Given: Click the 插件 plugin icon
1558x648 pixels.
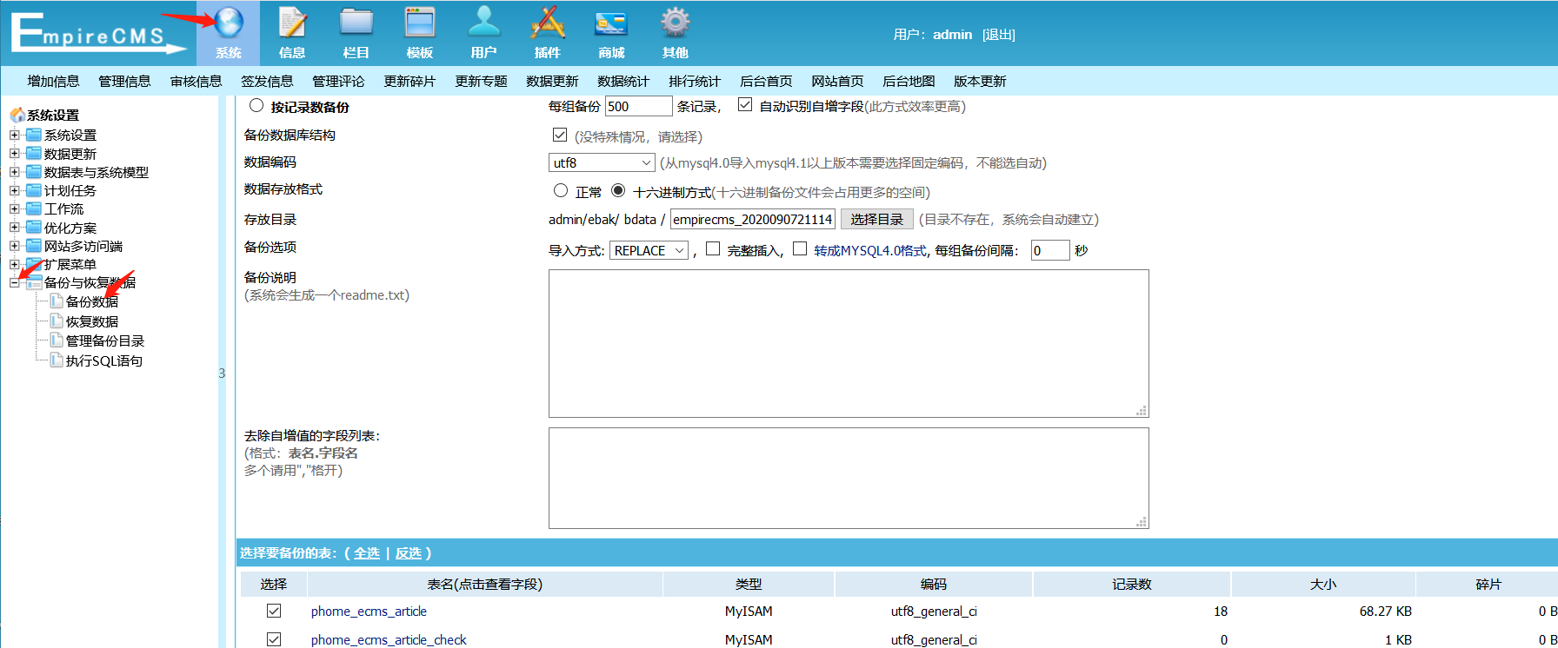Looking at the screenshot, I should point(548,23).
